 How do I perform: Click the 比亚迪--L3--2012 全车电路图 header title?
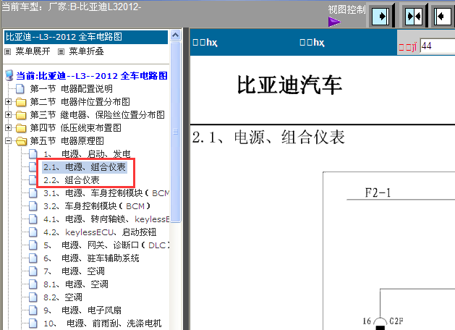(64, 37)
